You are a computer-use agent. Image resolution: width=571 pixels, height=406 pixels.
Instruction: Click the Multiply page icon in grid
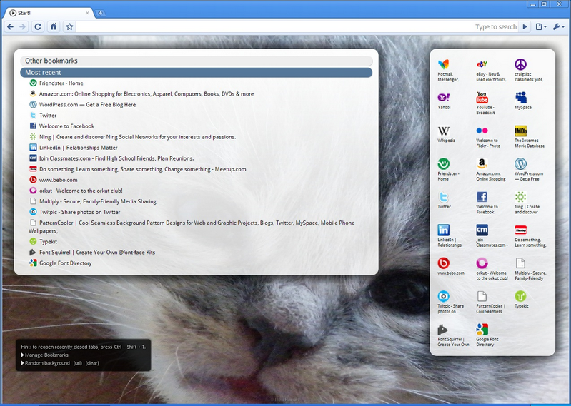pos(521,263)
